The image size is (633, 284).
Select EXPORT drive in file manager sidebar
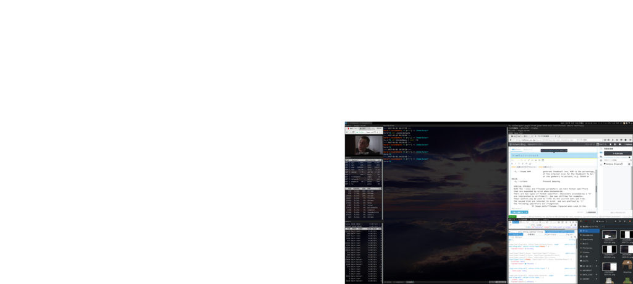(x=588, y=279)
